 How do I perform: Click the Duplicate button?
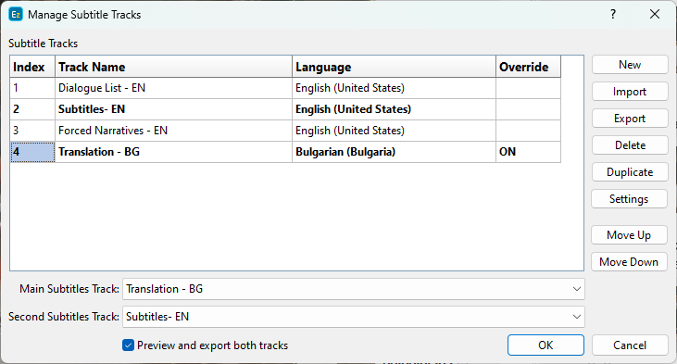630,172
